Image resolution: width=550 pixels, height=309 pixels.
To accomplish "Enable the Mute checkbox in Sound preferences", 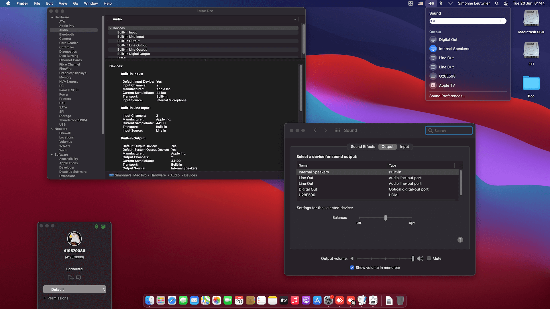I will (x=429, y=258).
